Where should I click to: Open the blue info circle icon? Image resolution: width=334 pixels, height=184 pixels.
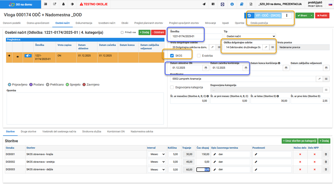tap(232, 4)
